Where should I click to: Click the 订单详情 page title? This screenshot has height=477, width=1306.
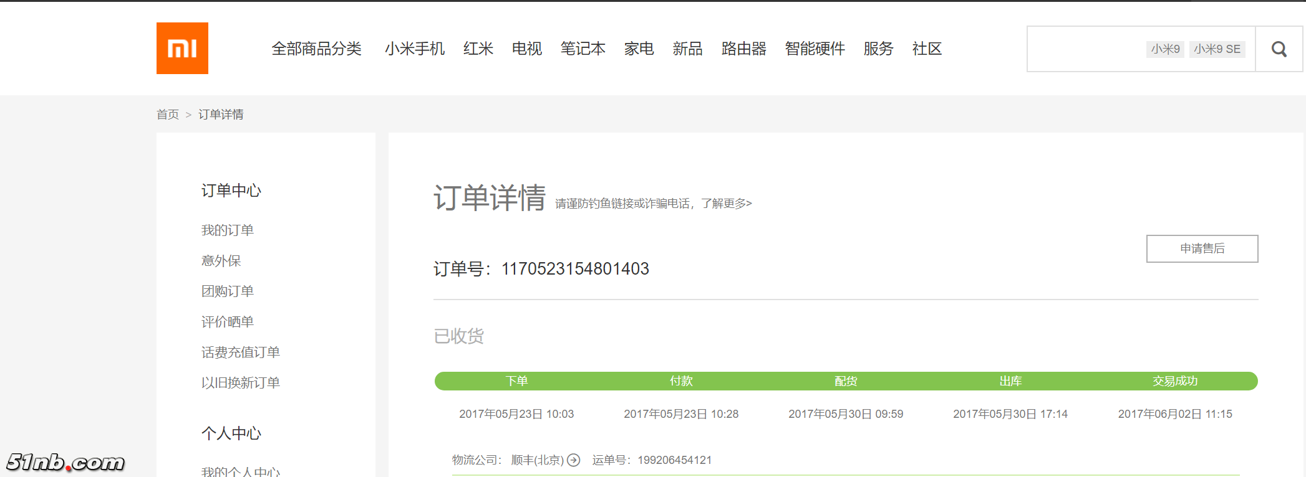click(x=490, y=198)
